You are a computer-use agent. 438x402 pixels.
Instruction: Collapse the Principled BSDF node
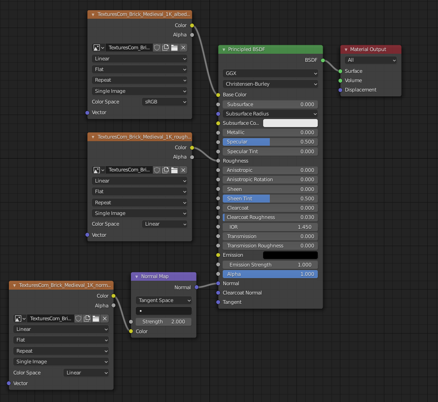coord(224,49)
